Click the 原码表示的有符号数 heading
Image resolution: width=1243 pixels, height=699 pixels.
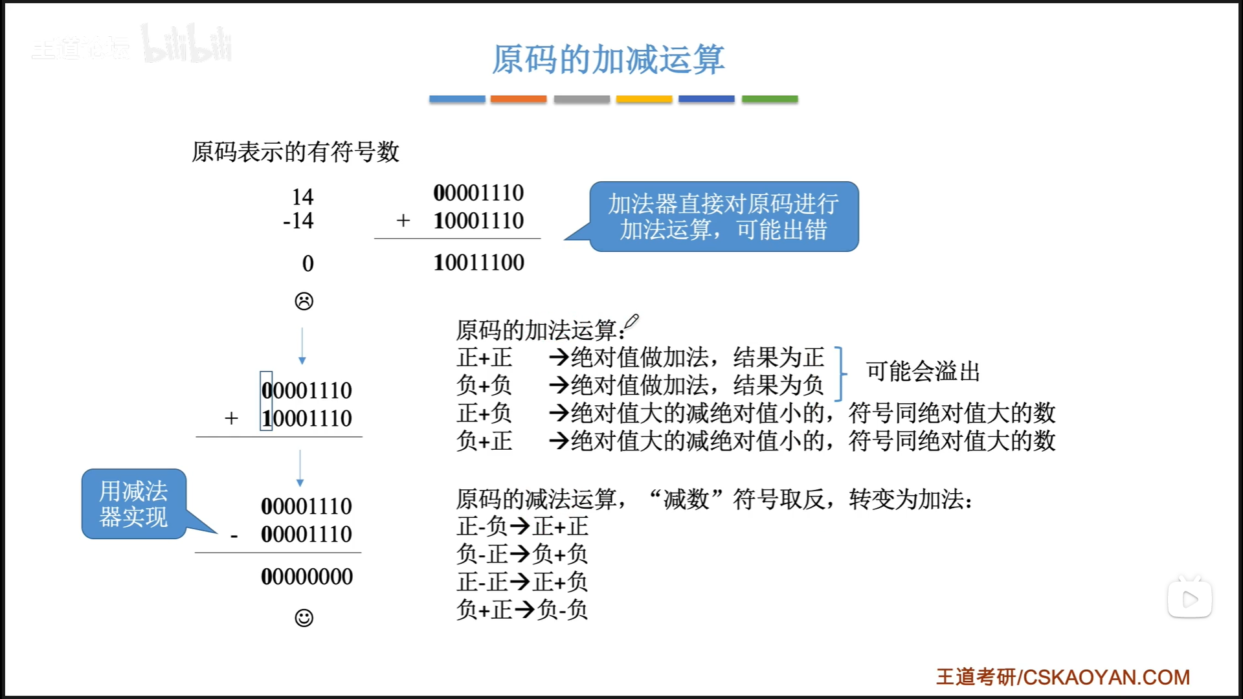click(295, 152)
